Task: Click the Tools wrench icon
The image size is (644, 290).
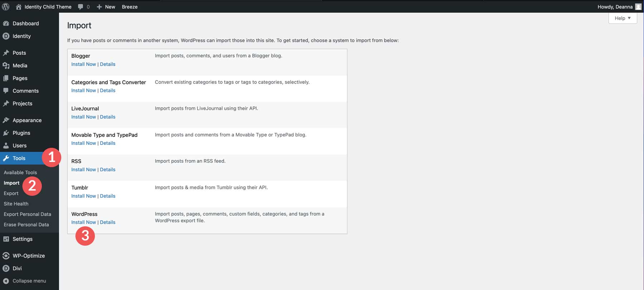Action: click(6, 158)
